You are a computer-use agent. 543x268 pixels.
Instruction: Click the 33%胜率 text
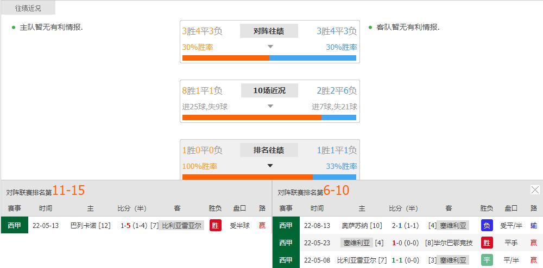click(x=342, y=166)
